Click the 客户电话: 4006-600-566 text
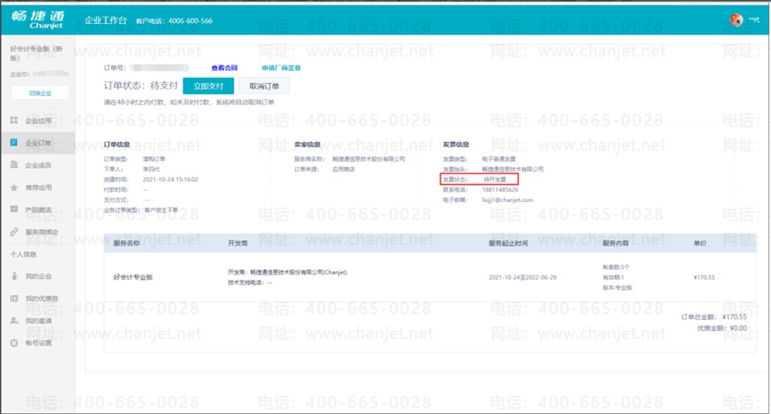This screenshot has height=414, width=771. 174,21
